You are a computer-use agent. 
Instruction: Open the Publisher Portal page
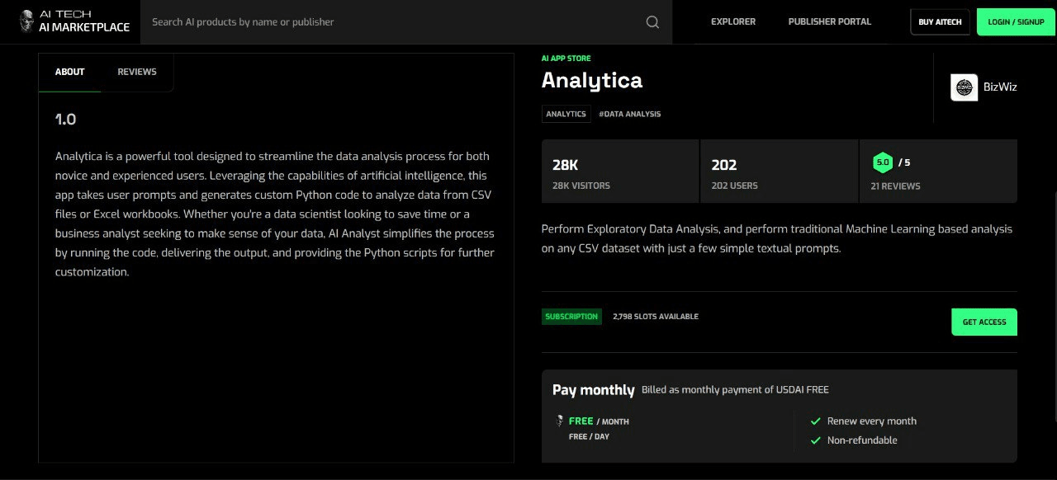click(829, 21)
